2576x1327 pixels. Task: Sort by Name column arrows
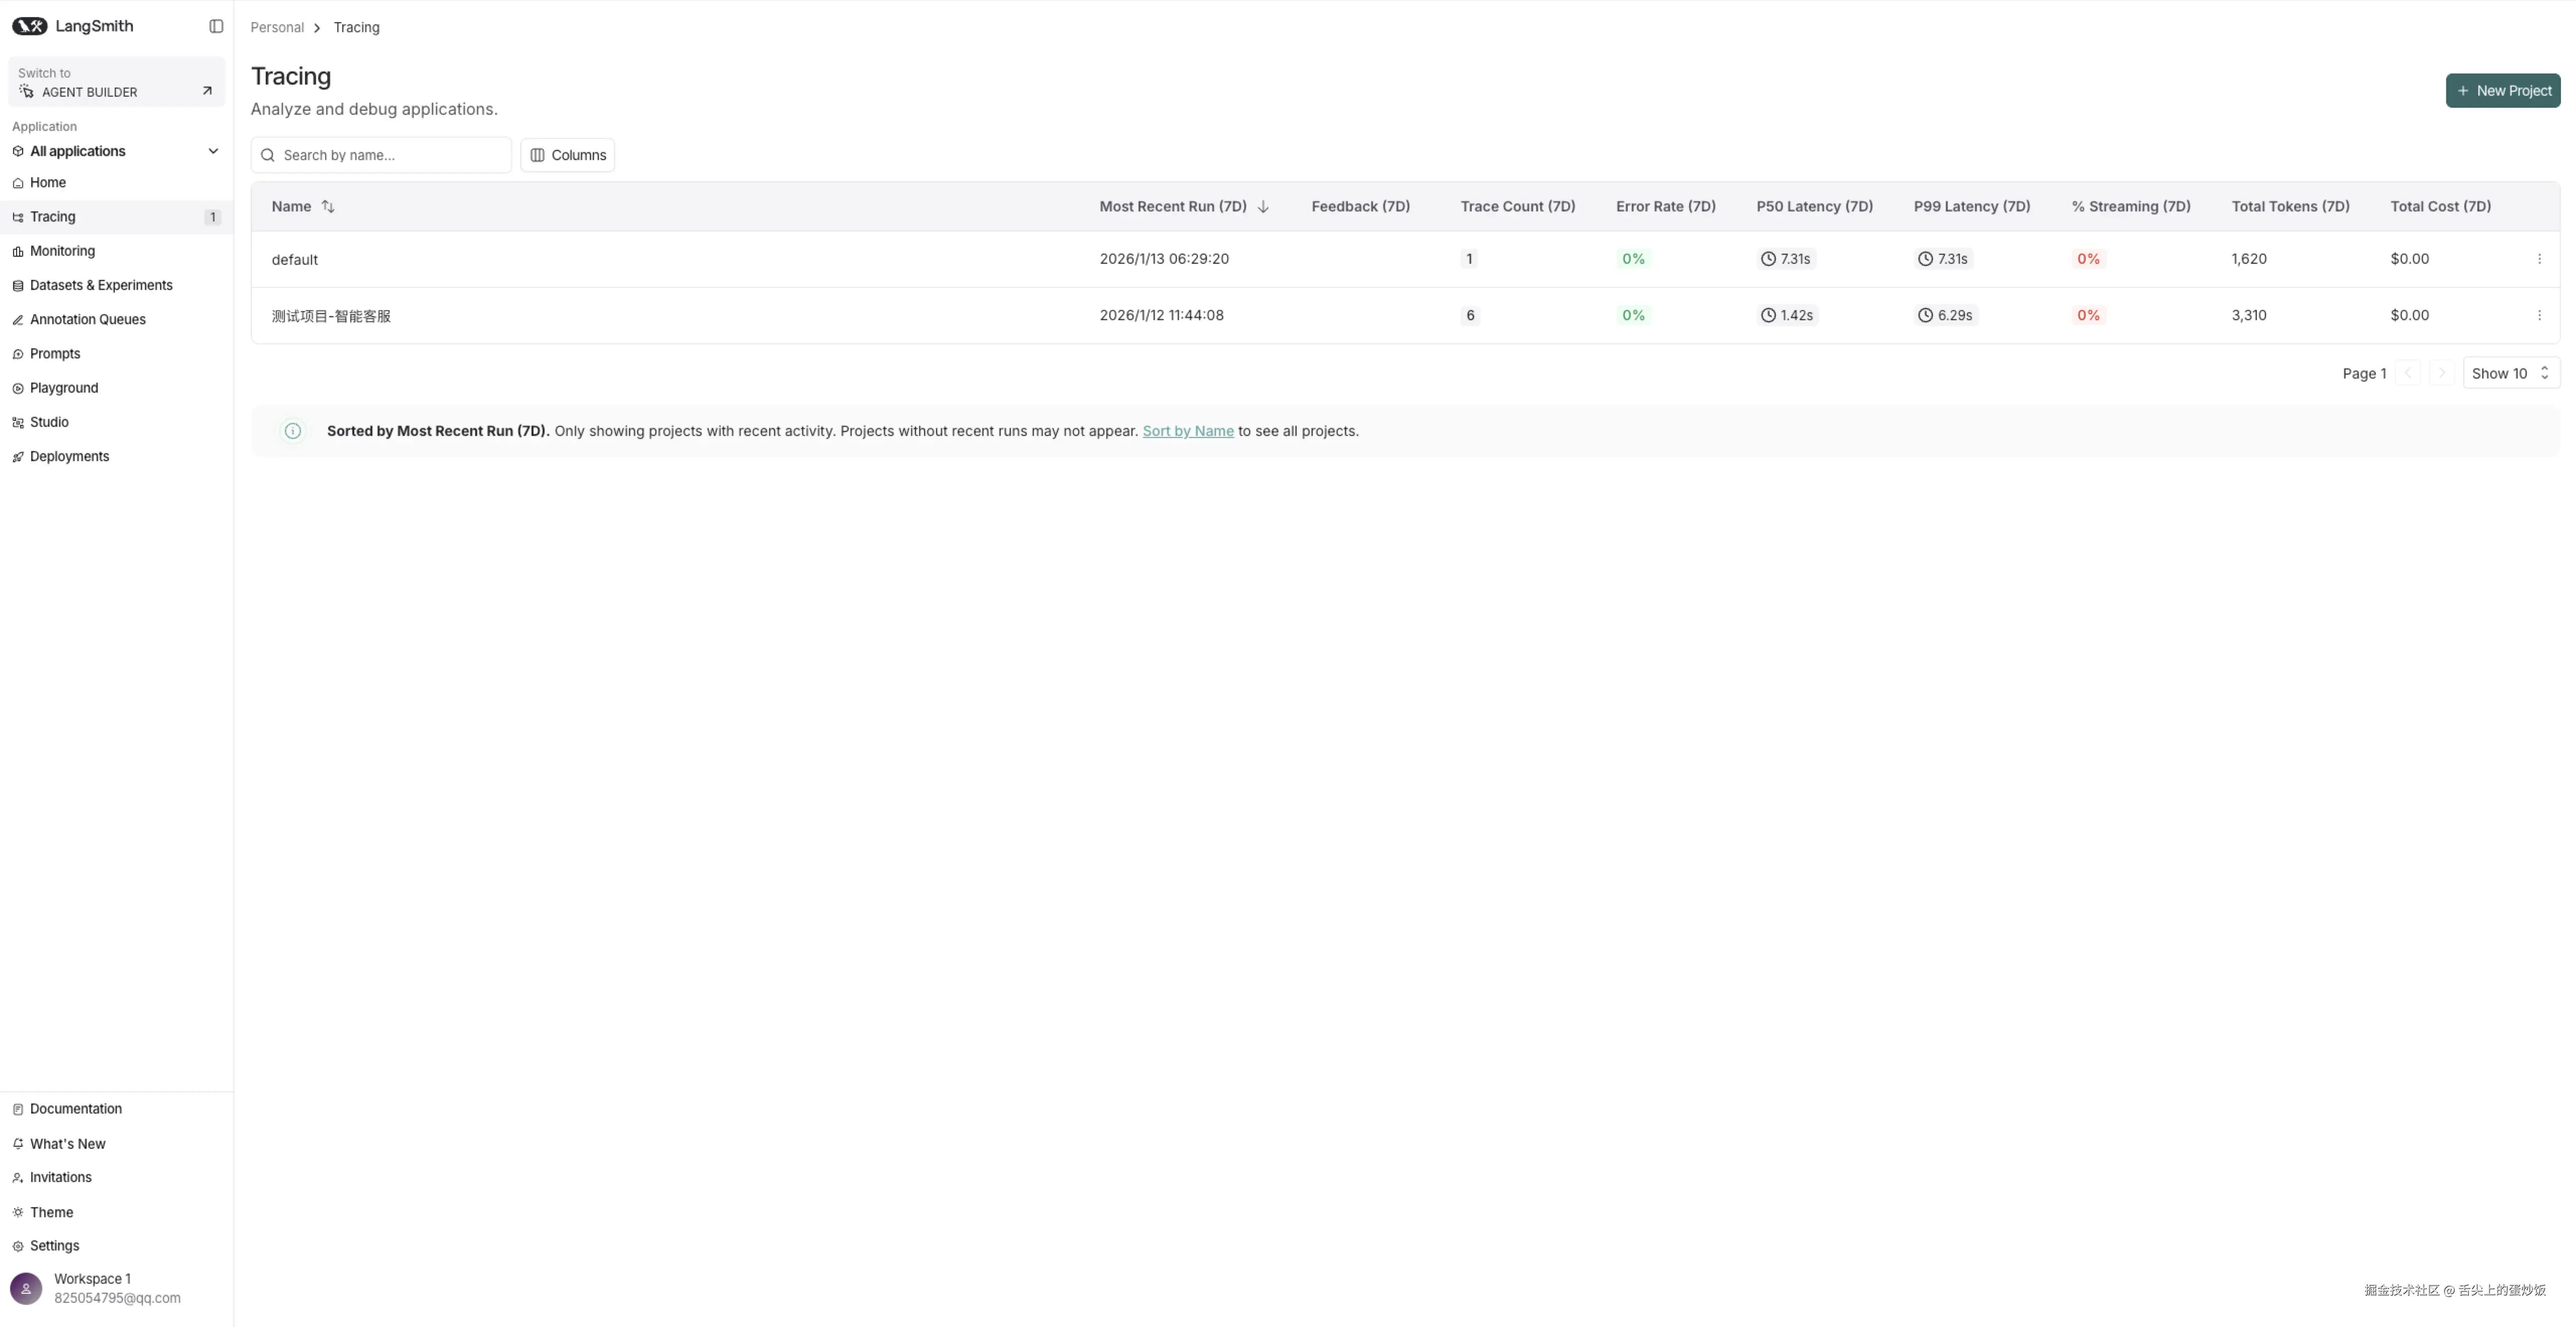328,206
